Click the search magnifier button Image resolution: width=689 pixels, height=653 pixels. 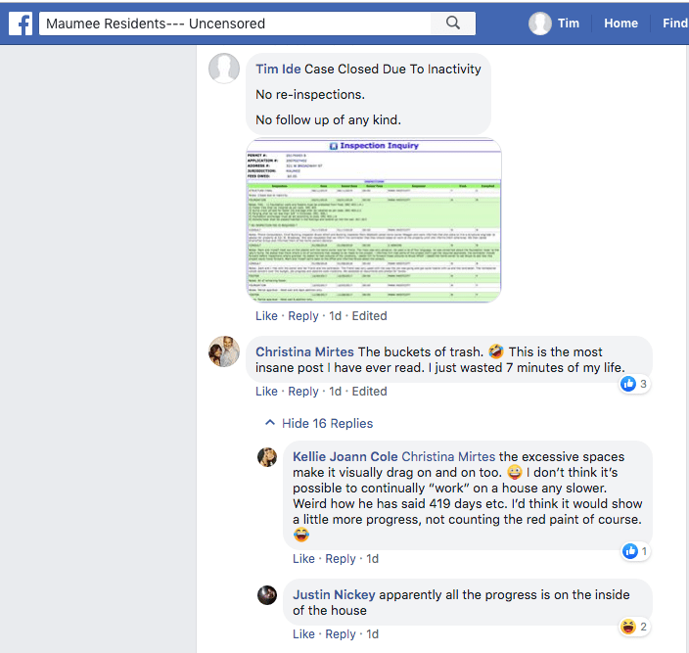click(x=453, y=23)
